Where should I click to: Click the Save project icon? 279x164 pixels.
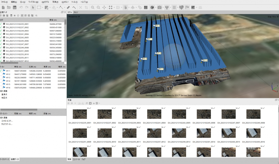click(15, 7)
